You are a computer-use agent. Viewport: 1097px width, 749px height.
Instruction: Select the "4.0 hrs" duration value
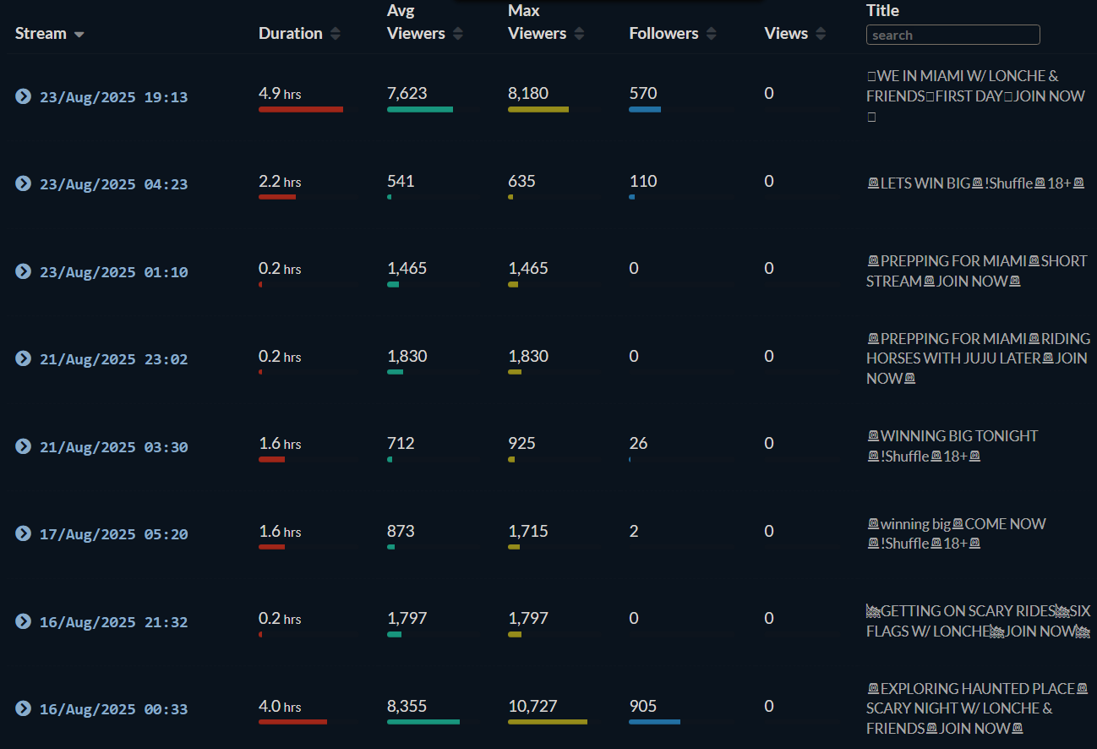click(280, 707)
